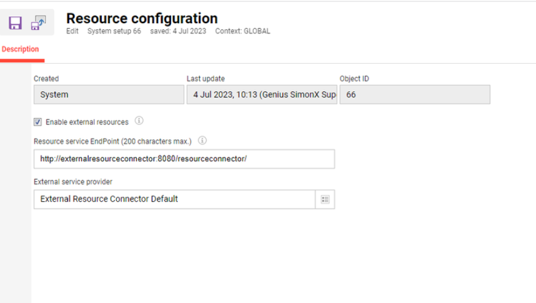Click the Last update date field

click(262, 94)
